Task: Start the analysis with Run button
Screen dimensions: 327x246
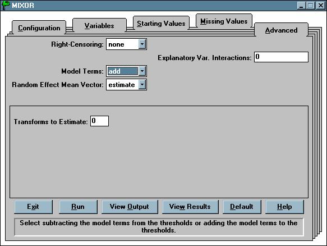Action: point(78,207)
